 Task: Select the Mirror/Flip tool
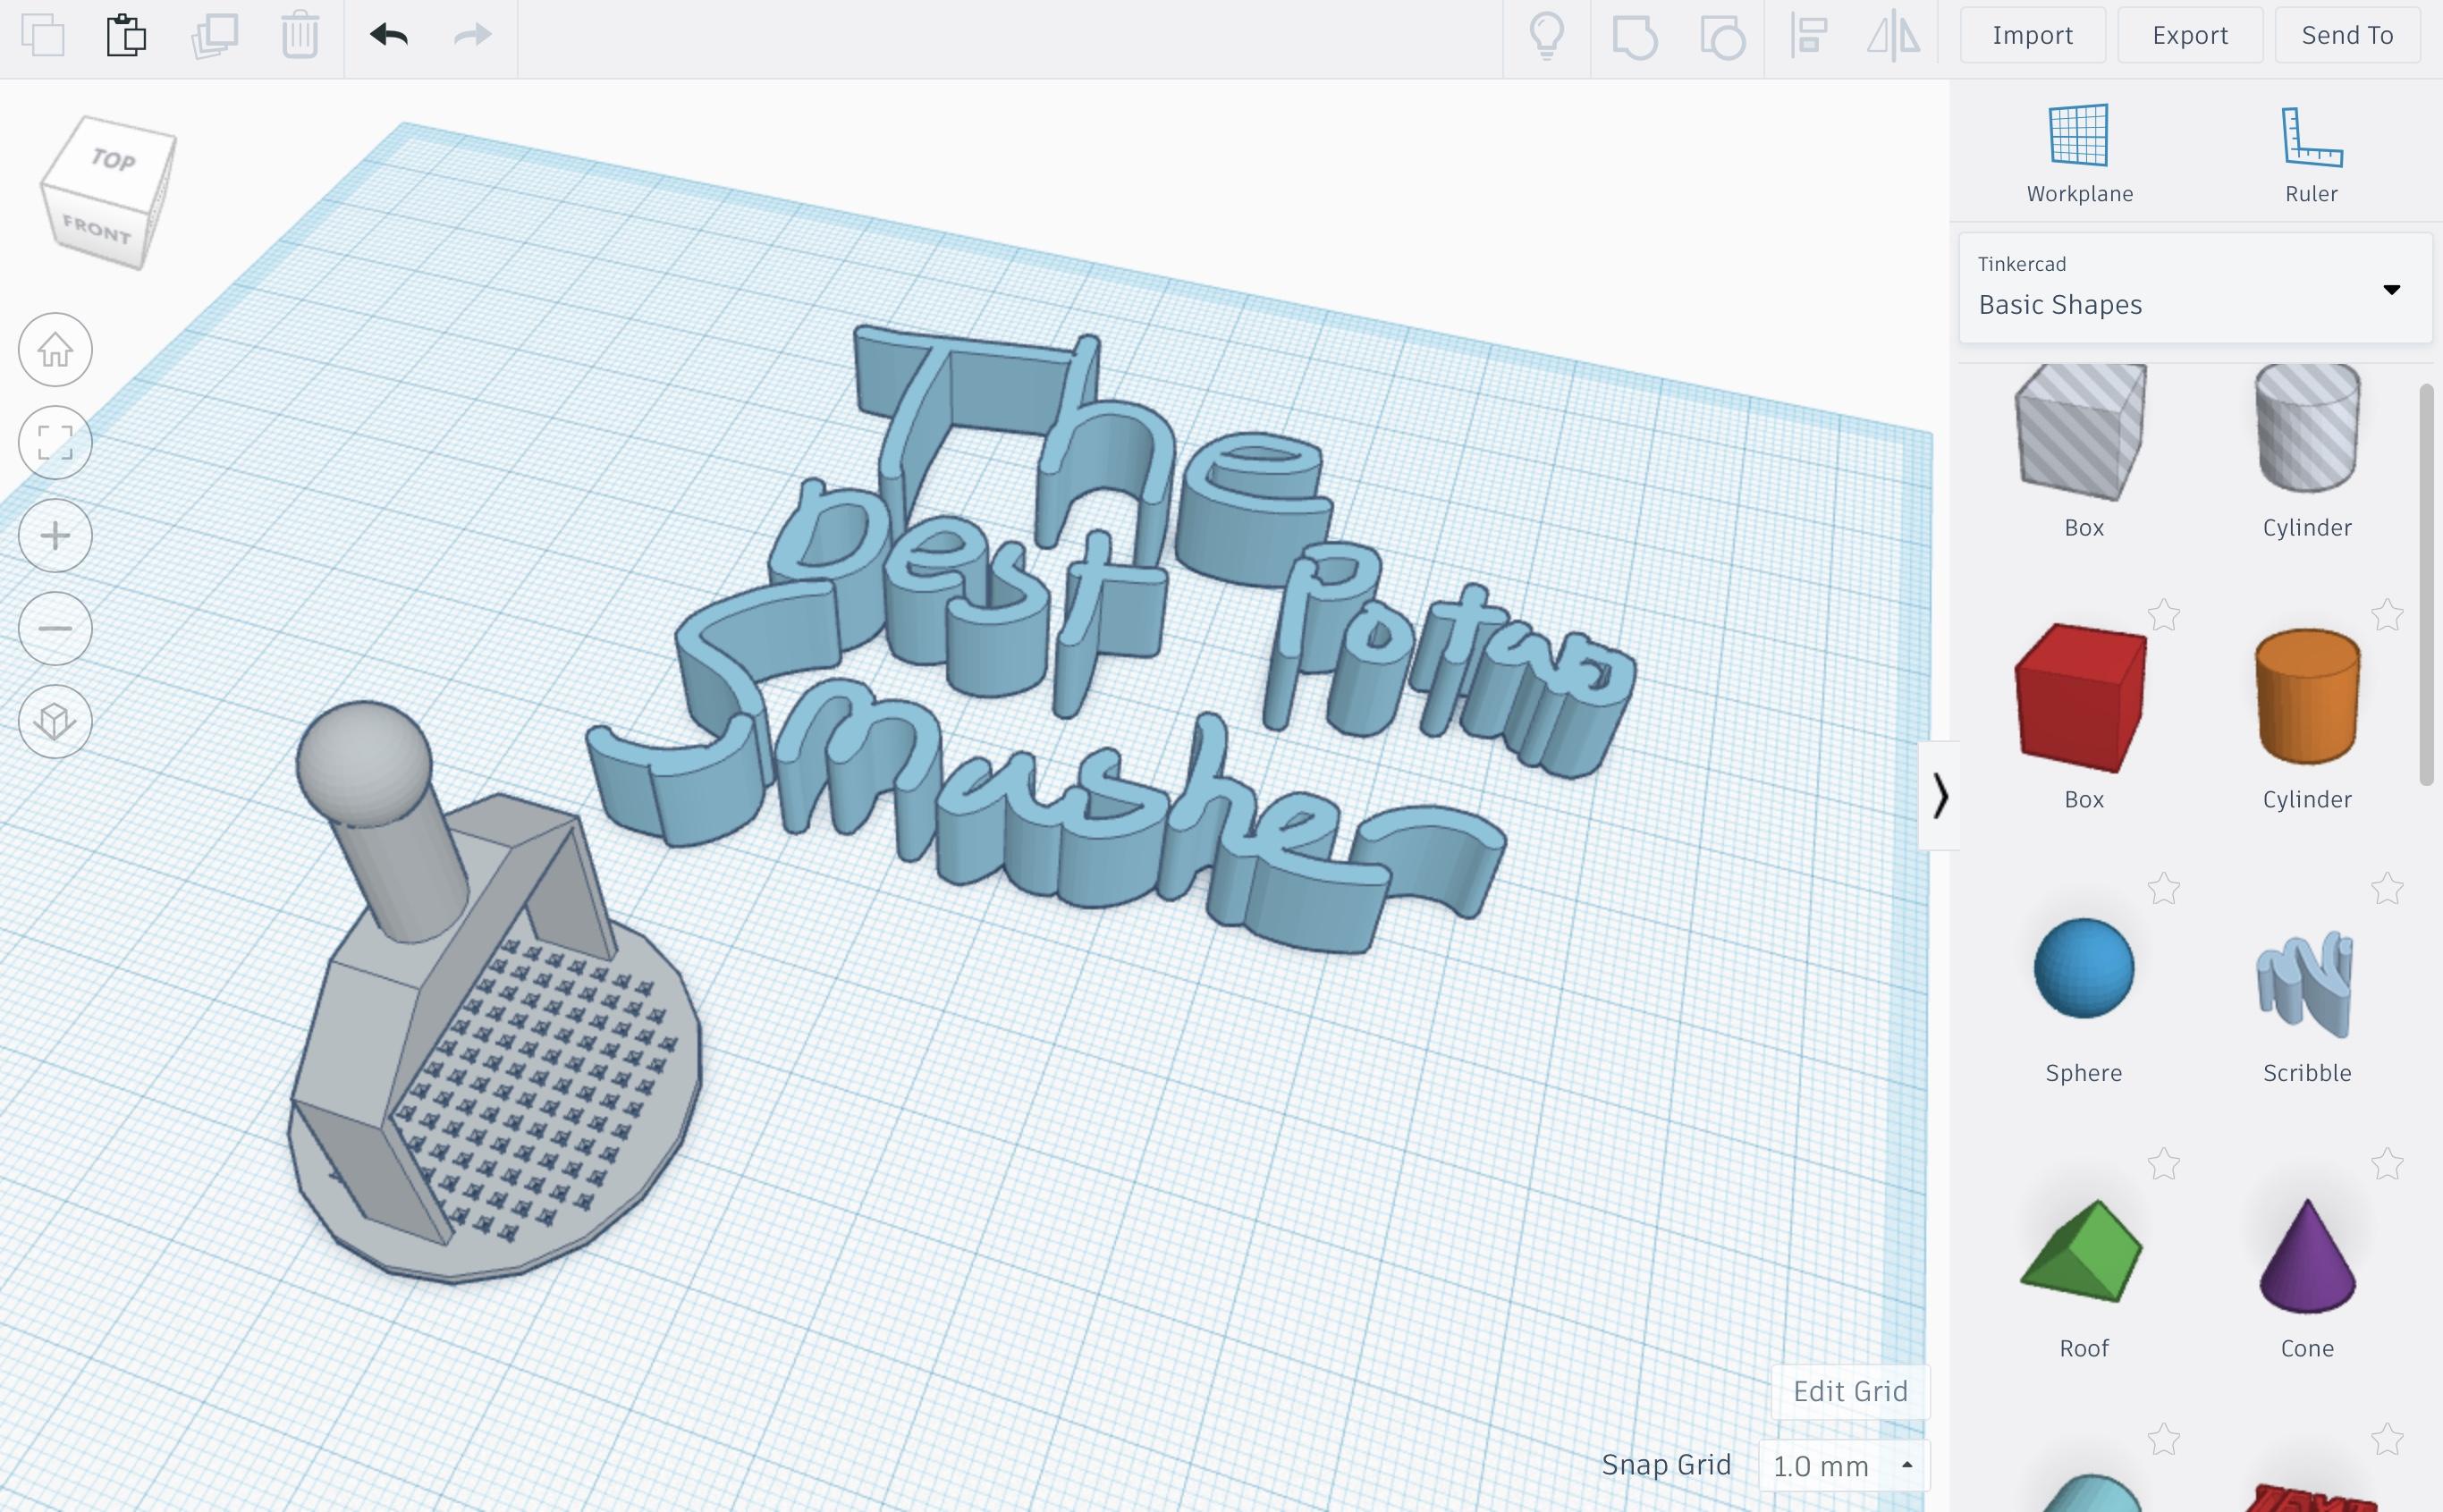point(1893,36)
